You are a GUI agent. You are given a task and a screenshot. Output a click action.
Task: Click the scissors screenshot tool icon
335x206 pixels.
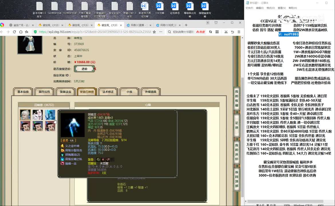(x=226, y=32)
